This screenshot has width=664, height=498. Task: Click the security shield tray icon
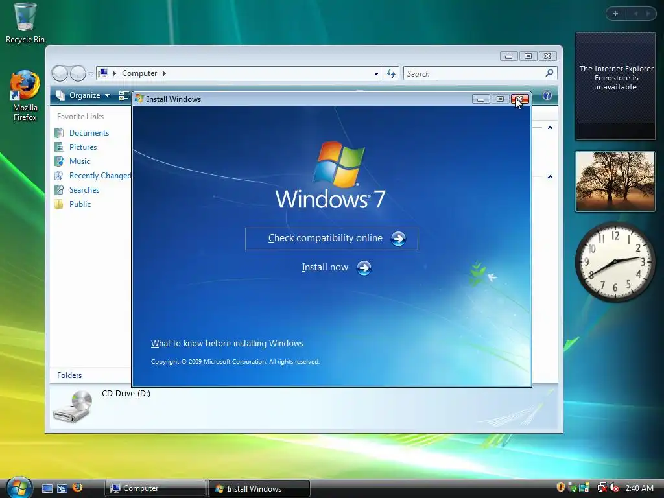pos(561,488)
